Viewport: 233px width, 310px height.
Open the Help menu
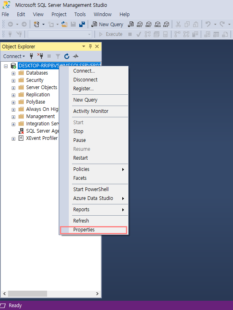click(124, 15)
